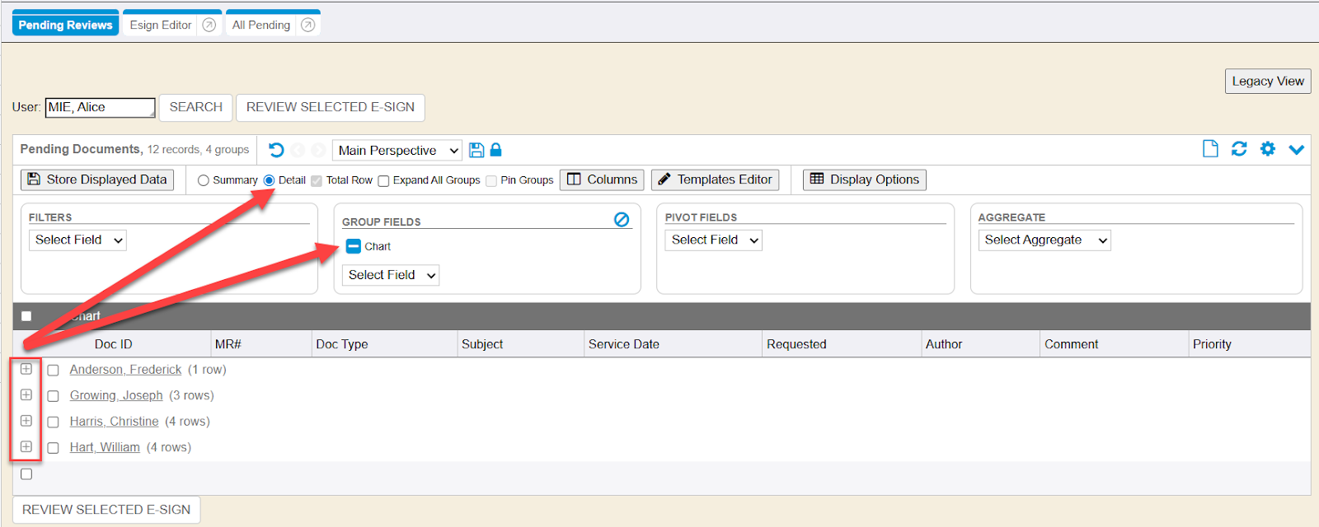This screenshot has width=1319, height=527.
Task: Open the Main Perspective dropdown
Action: click(397, 151)
